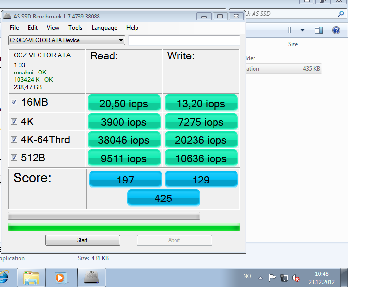Click the Explorer search magnifier icon
Viewport: 390px width, 292px height.
pyautogui.click(x=341, y=14)
